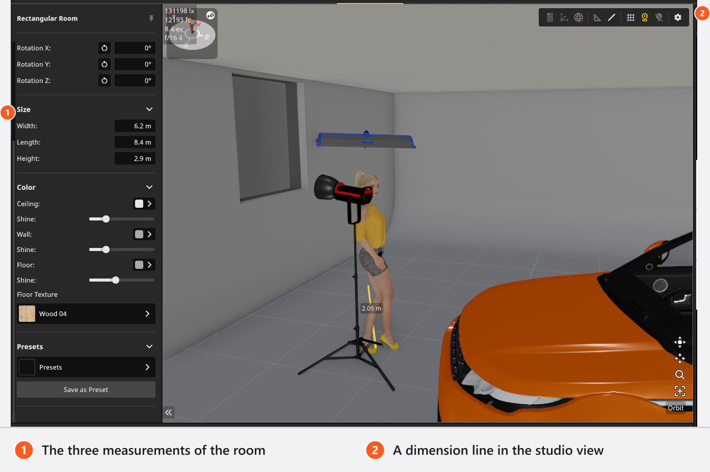Collapse the Size section

149,109
